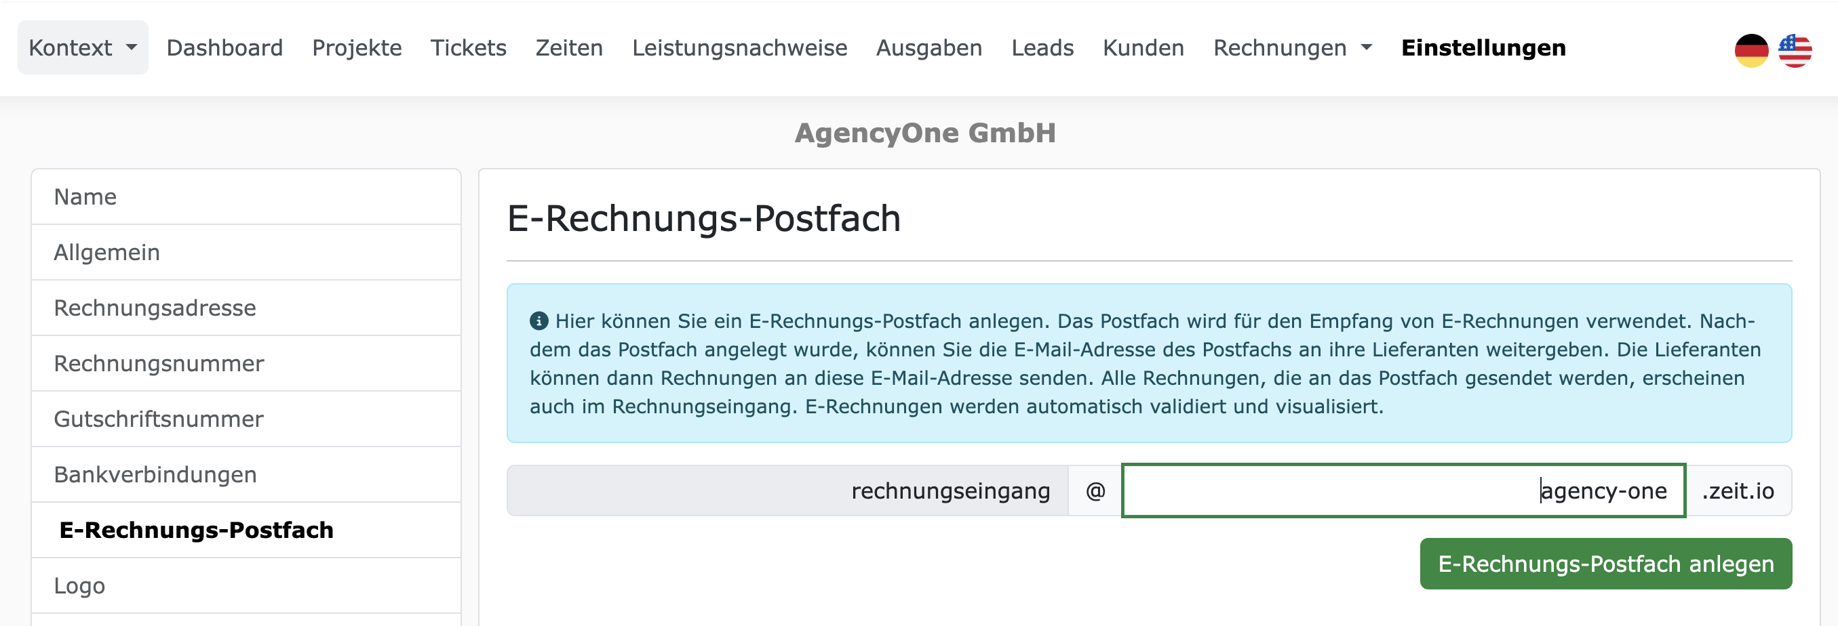Select Gutschriftsnummer in the sidebar

point(159,419)
